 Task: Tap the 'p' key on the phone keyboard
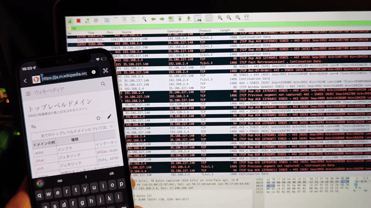(121, 184)
